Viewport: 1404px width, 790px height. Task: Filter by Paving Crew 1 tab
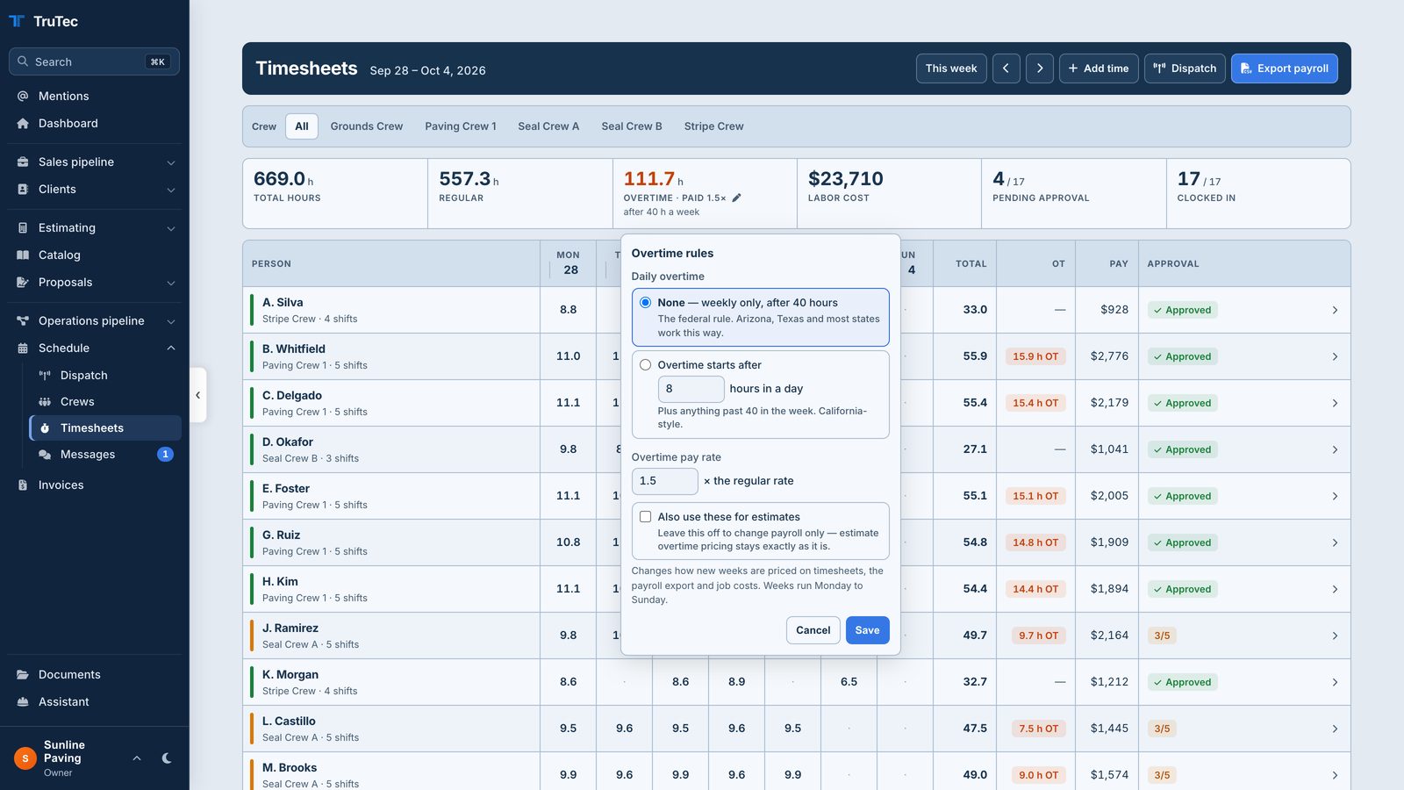click(461, 126)
